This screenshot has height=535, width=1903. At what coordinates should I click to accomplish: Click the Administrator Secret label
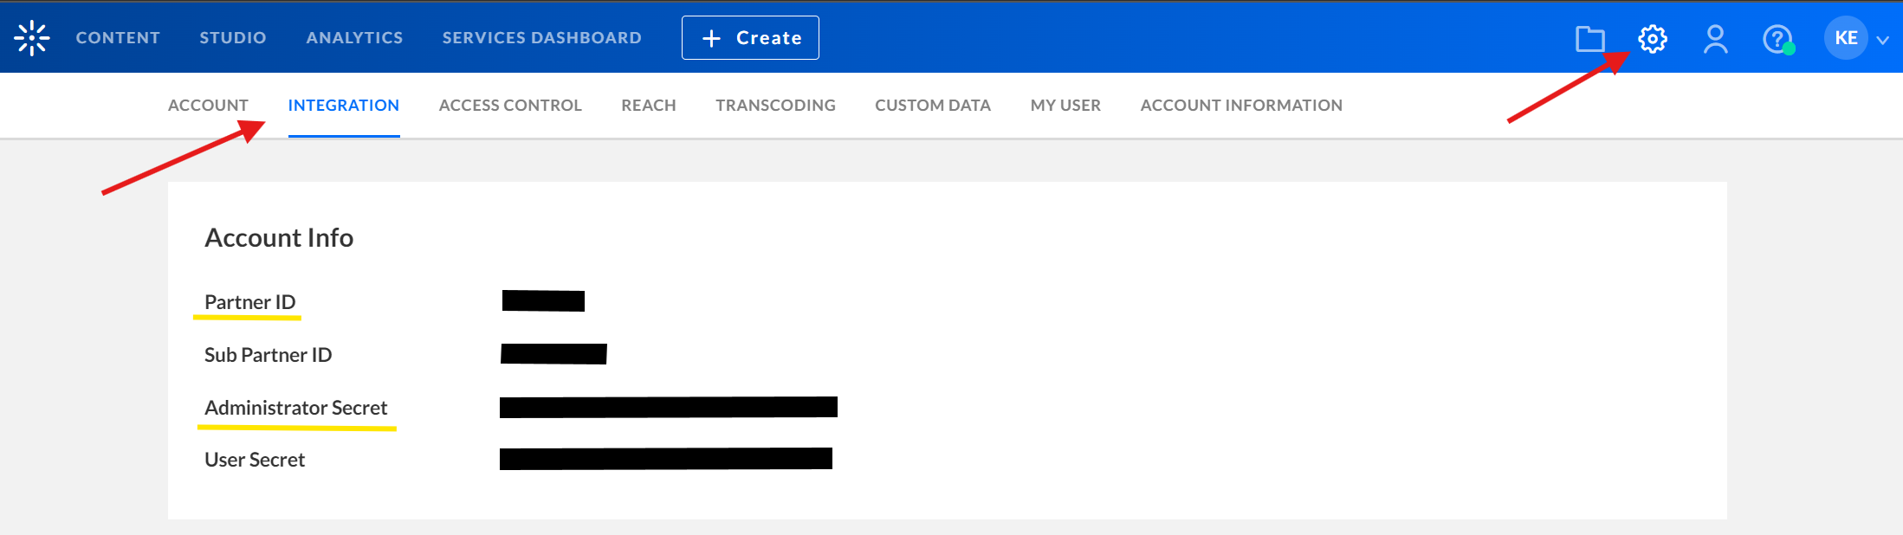coord(296,408)
